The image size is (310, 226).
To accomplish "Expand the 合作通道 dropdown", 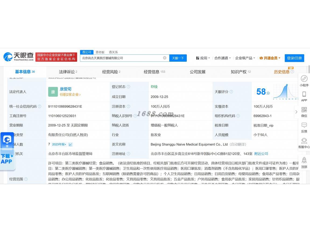I will click(223, 58).
